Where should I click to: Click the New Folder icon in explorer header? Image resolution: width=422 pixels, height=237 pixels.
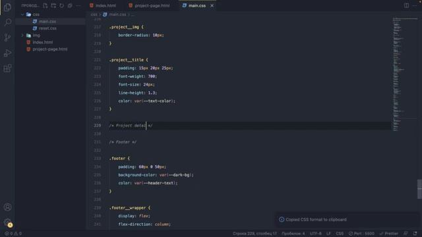[53, 5]
